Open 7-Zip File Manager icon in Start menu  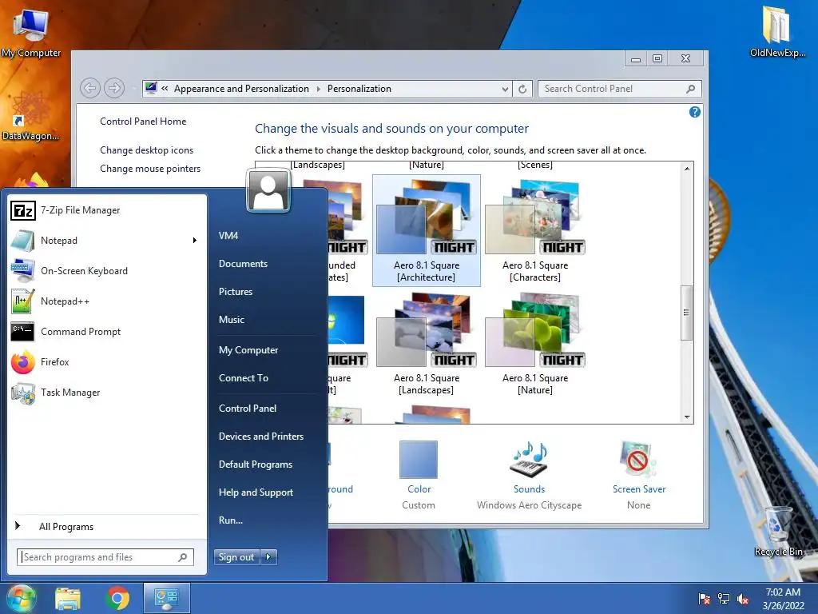23,210
